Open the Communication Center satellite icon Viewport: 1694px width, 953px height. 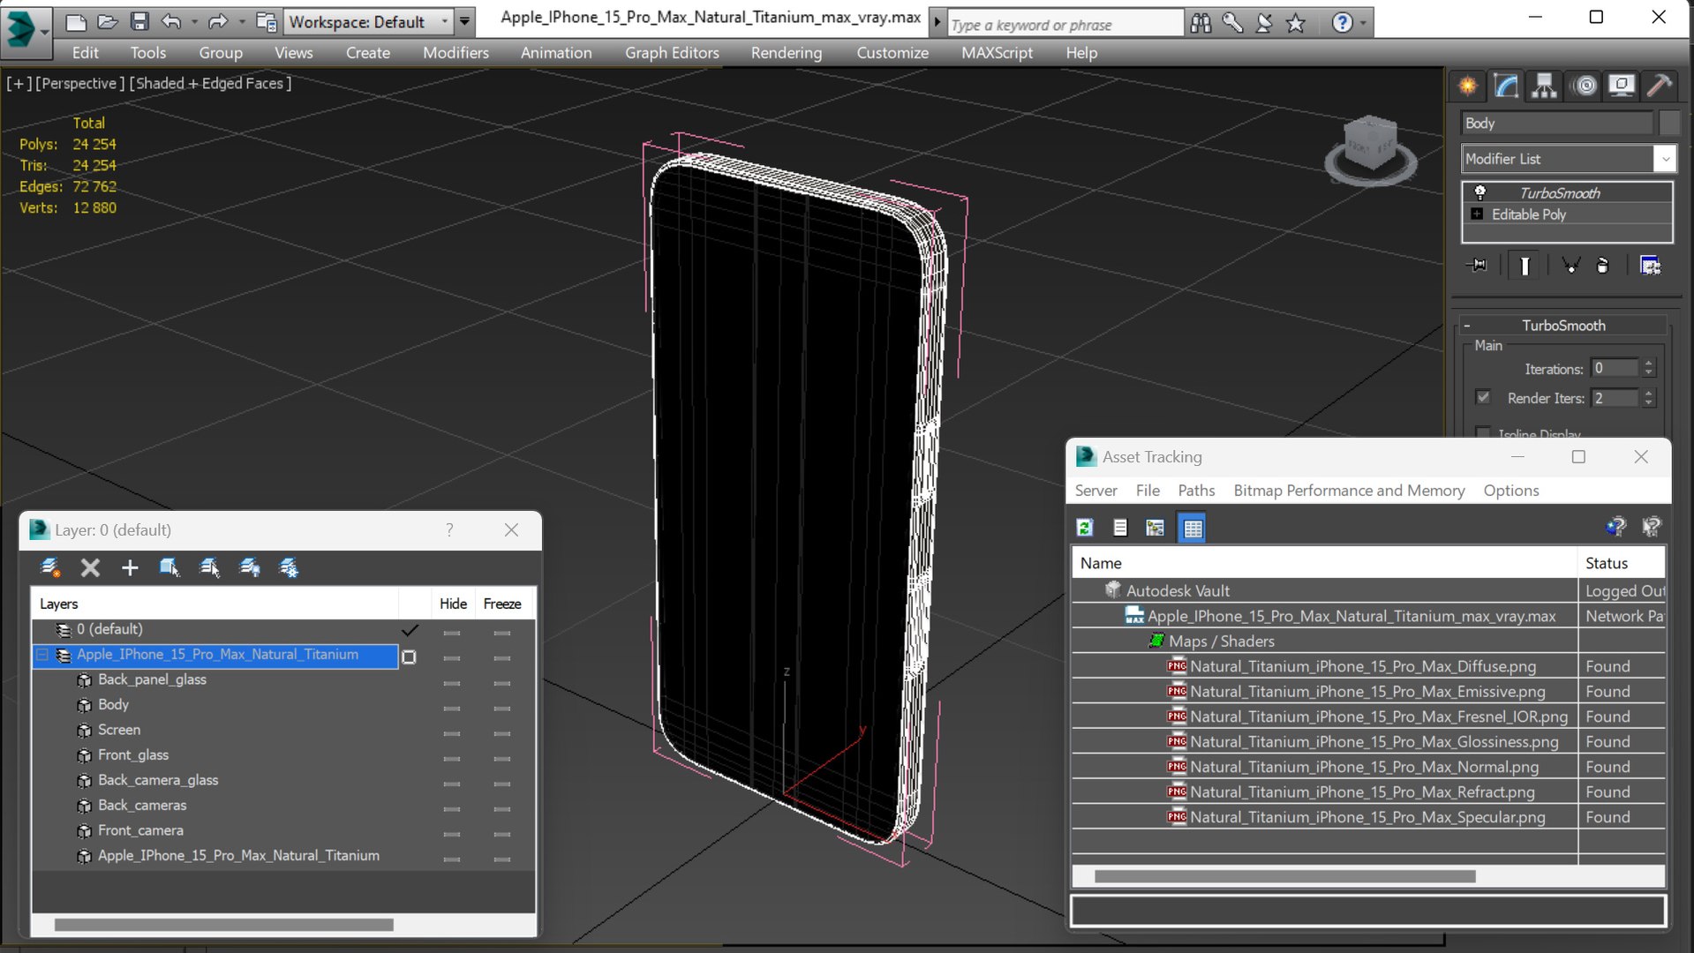[x=1264, y=23]
